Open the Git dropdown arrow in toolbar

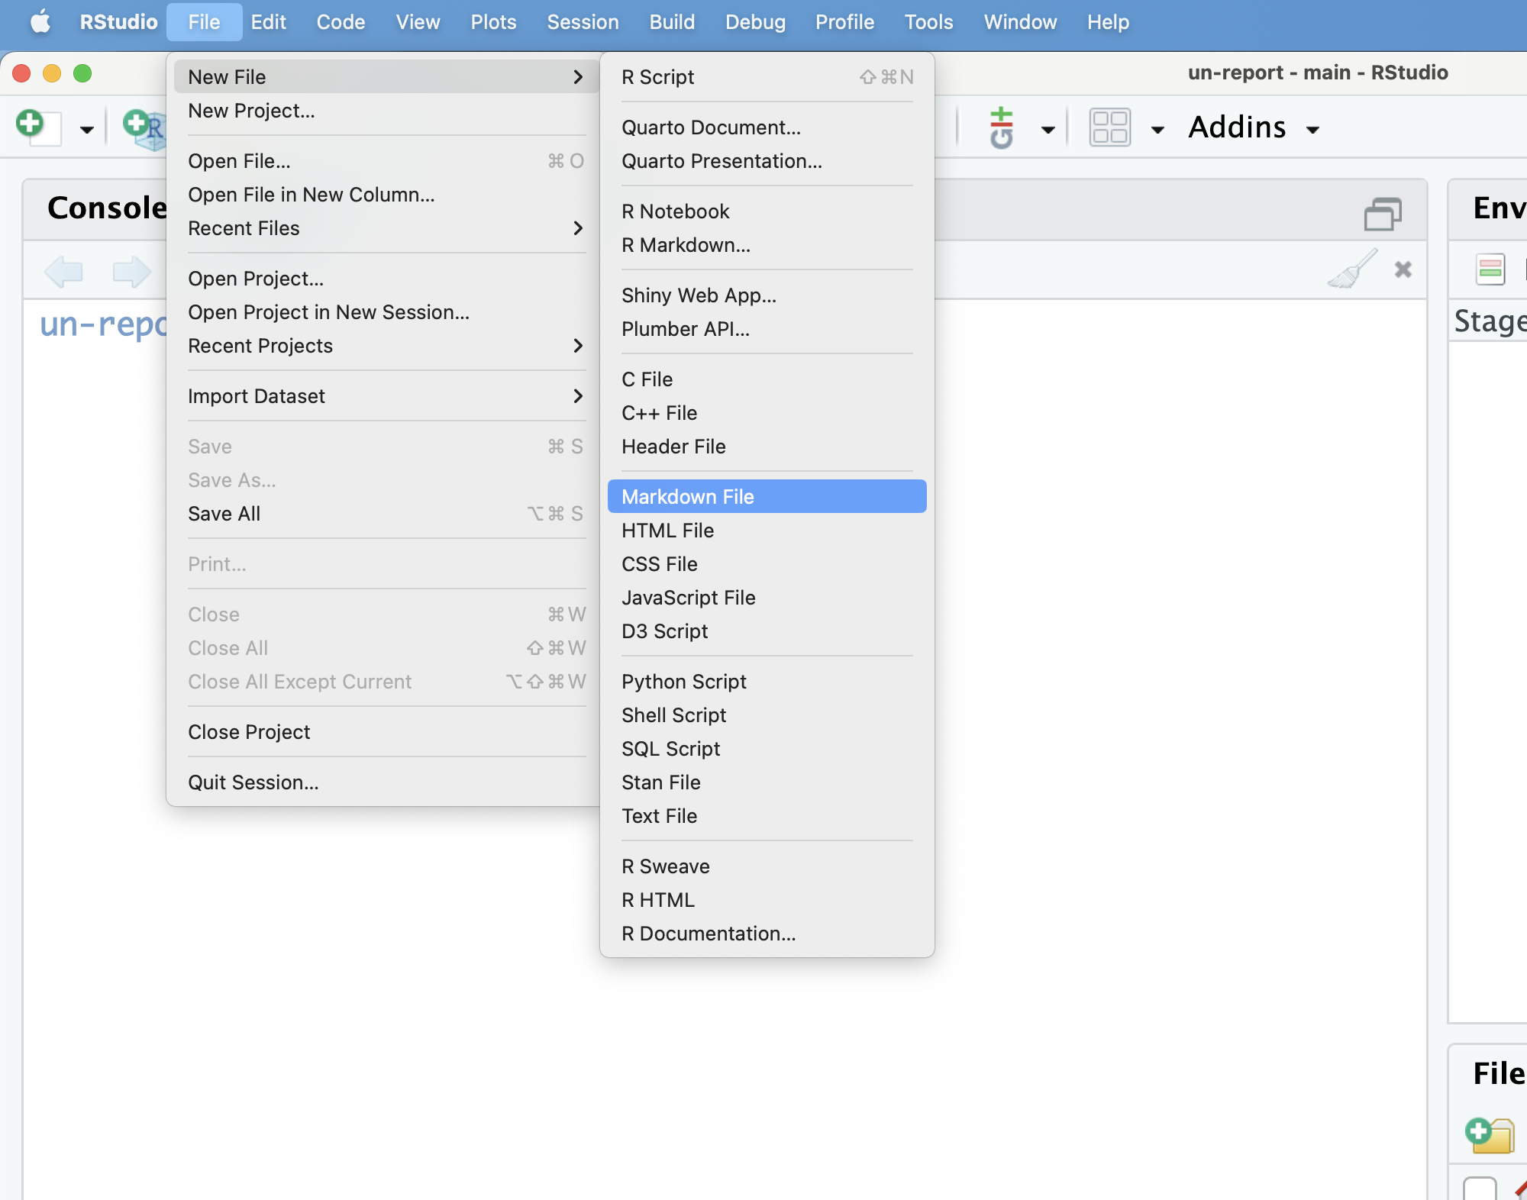(x=1048, y=130)
